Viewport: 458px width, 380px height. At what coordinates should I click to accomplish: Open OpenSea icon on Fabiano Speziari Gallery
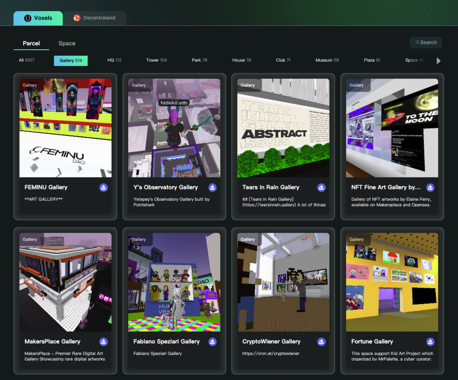click(212, 342)
